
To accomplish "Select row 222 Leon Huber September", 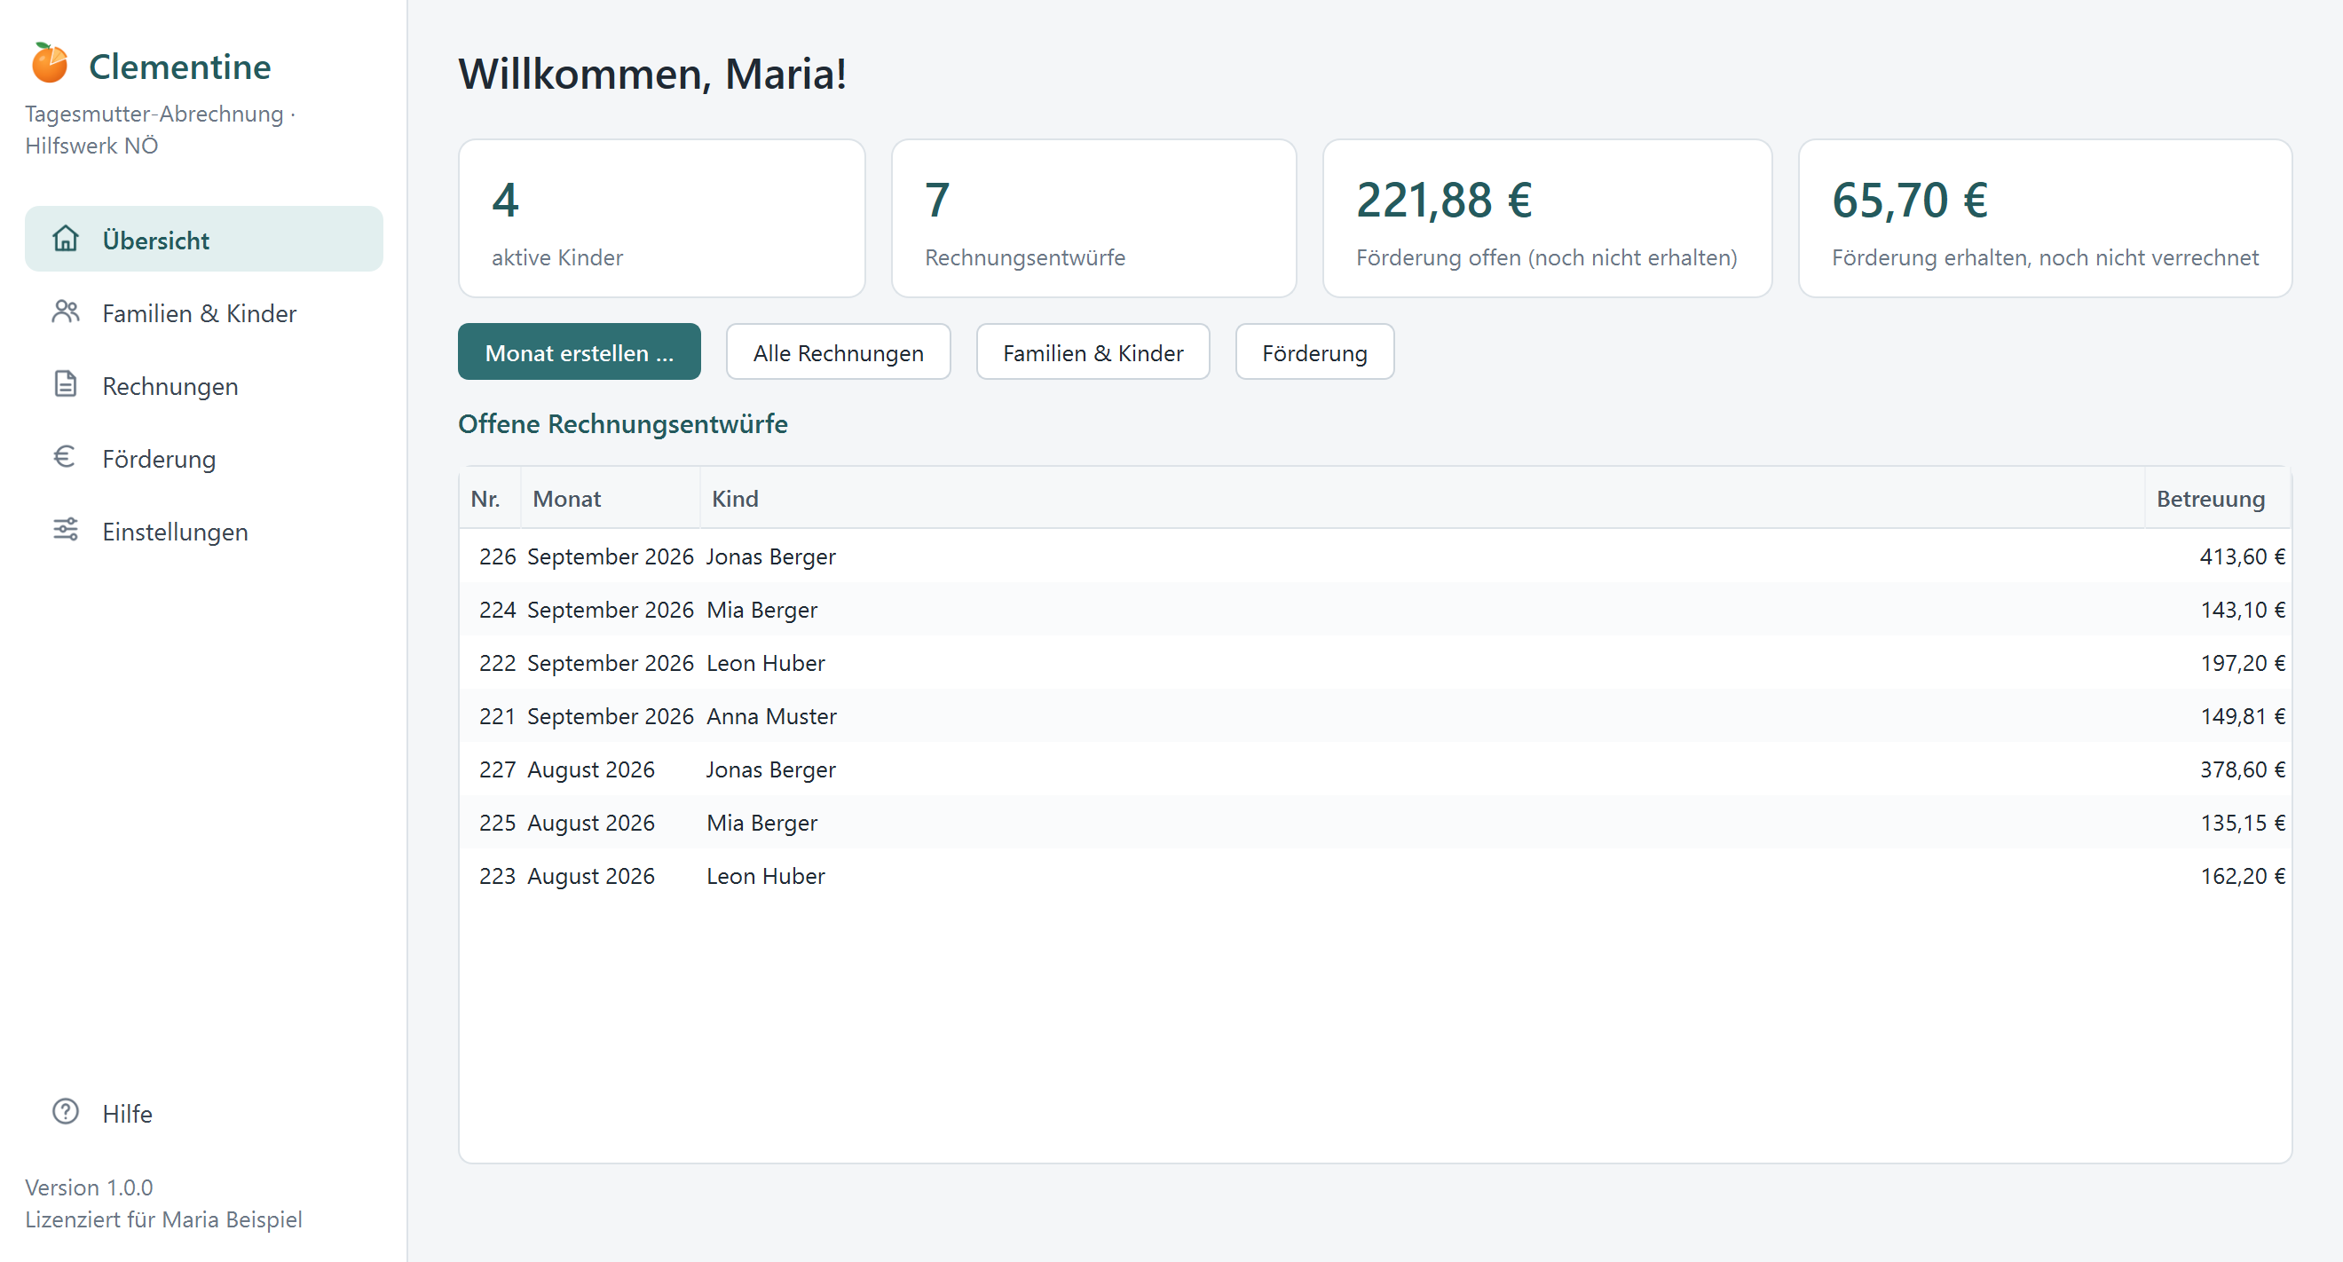I will tap(1375, 663).
